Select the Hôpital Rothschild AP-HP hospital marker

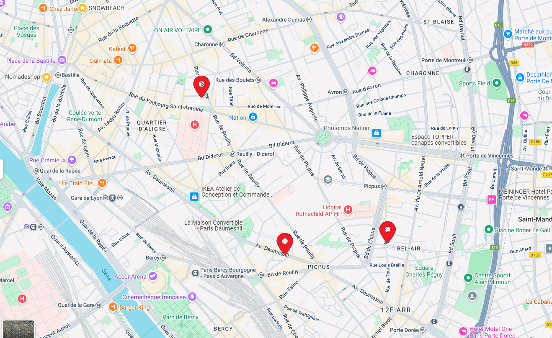348,209
